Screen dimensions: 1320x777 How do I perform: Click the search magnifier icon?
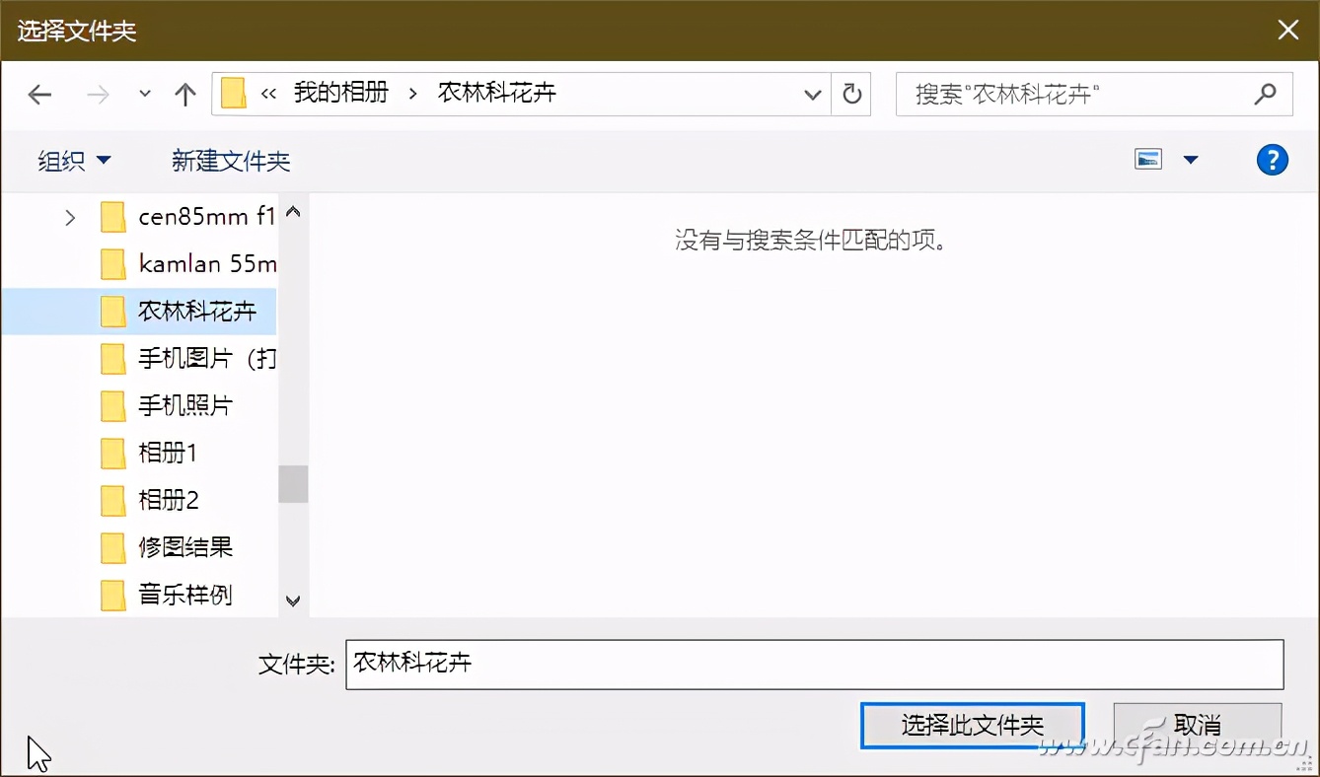pyautogui.click(x=1266, y=94)
